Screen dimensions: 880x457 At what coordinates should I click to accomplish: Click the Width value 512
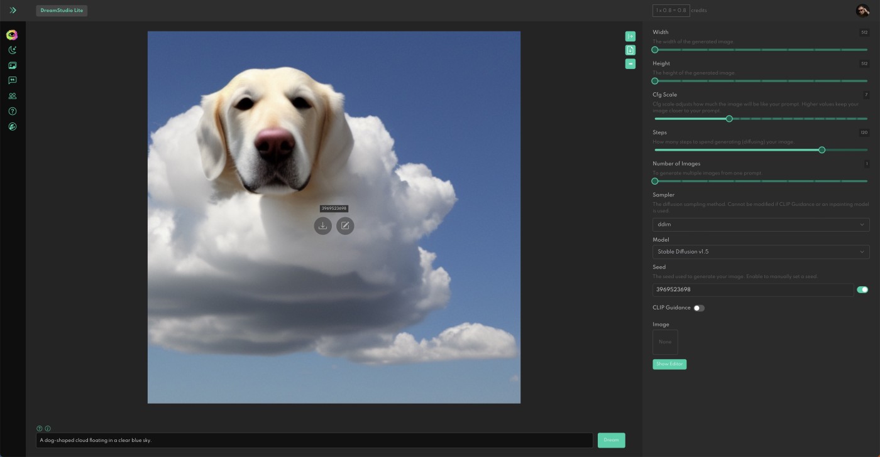point(864,32)
